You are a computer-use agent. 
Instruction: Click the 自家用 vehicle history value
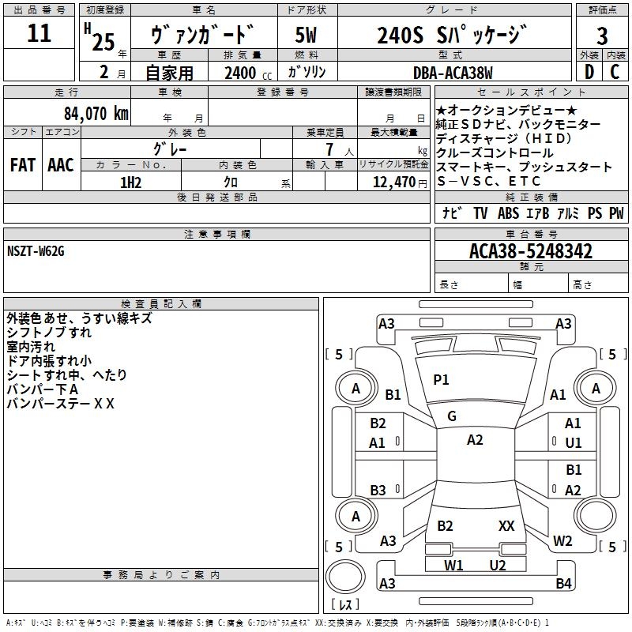169,73
